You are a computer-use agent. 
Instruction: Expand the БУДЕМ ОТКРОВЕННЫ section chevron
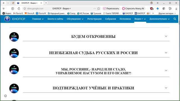[x=166, y=36]
